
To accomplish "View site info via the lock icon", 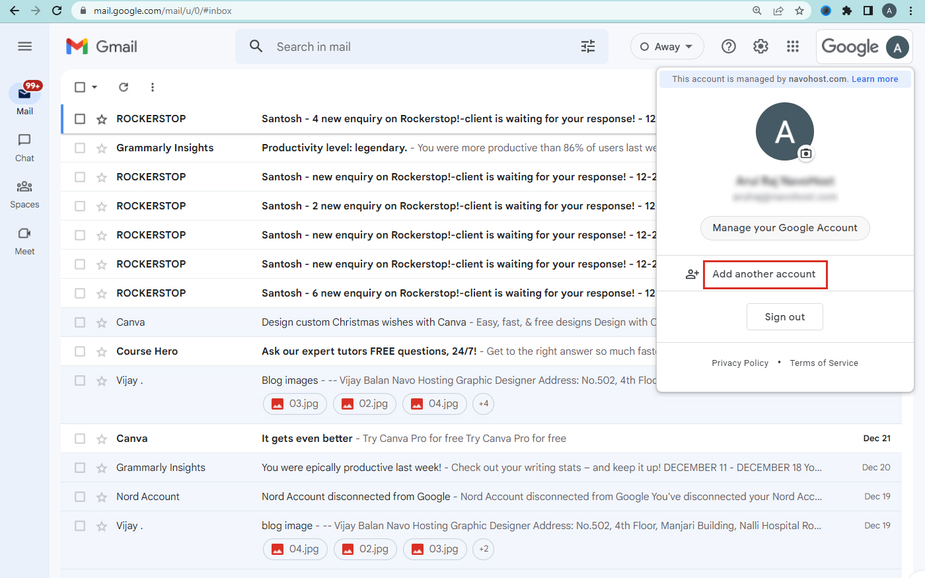I will [83, 11].
